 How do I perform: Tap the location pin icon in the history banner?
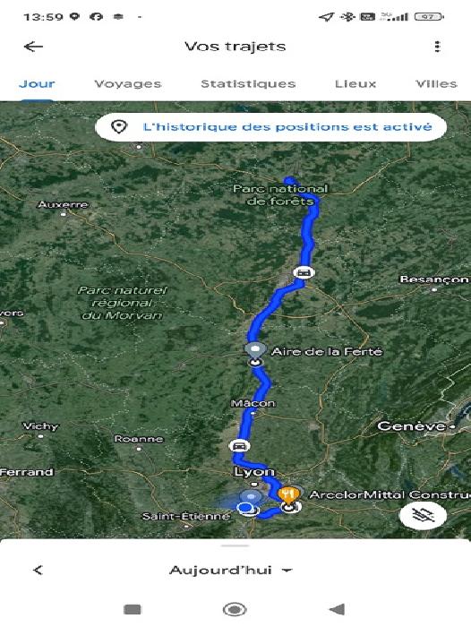(x=119, y=127)
